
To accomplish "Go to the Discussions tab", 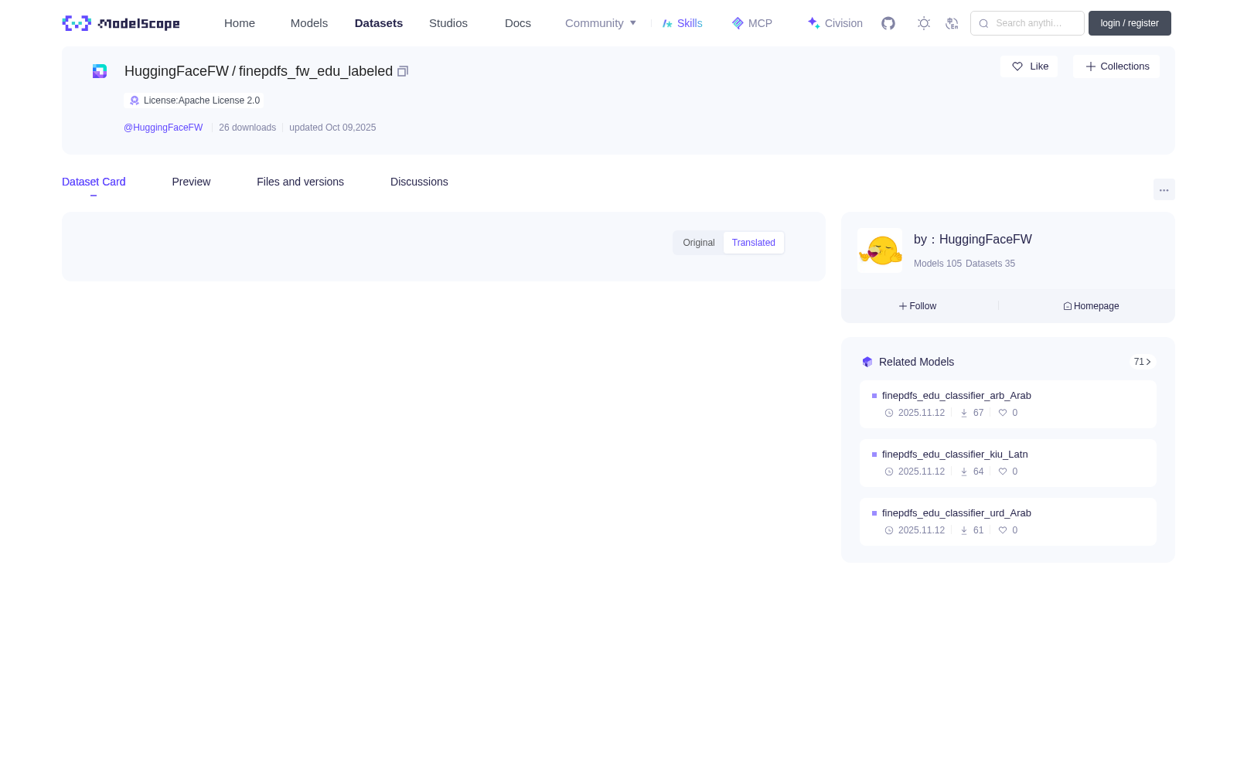I will 419,182.
